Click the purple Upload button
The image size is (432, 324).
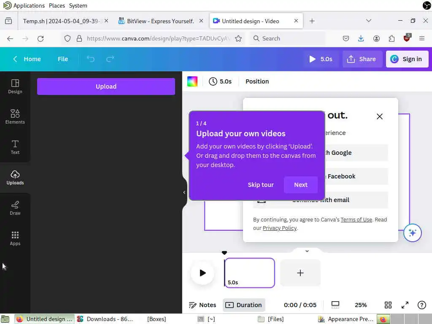click(x=106, y=86)
